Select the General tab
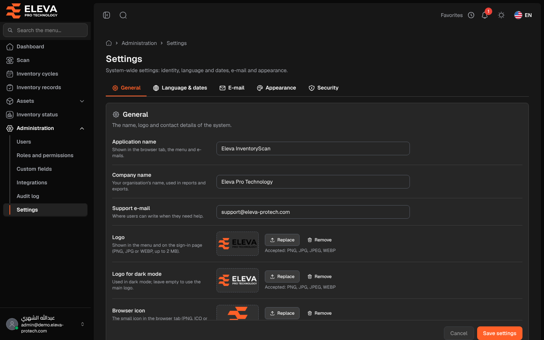The width and height of the screenshot is (544, 340). tap(126, 88)
